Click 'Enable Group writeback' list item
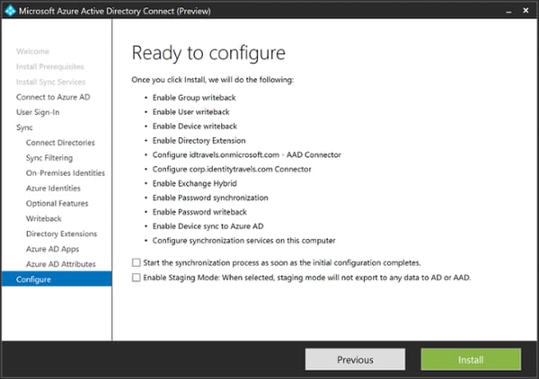 194,98
